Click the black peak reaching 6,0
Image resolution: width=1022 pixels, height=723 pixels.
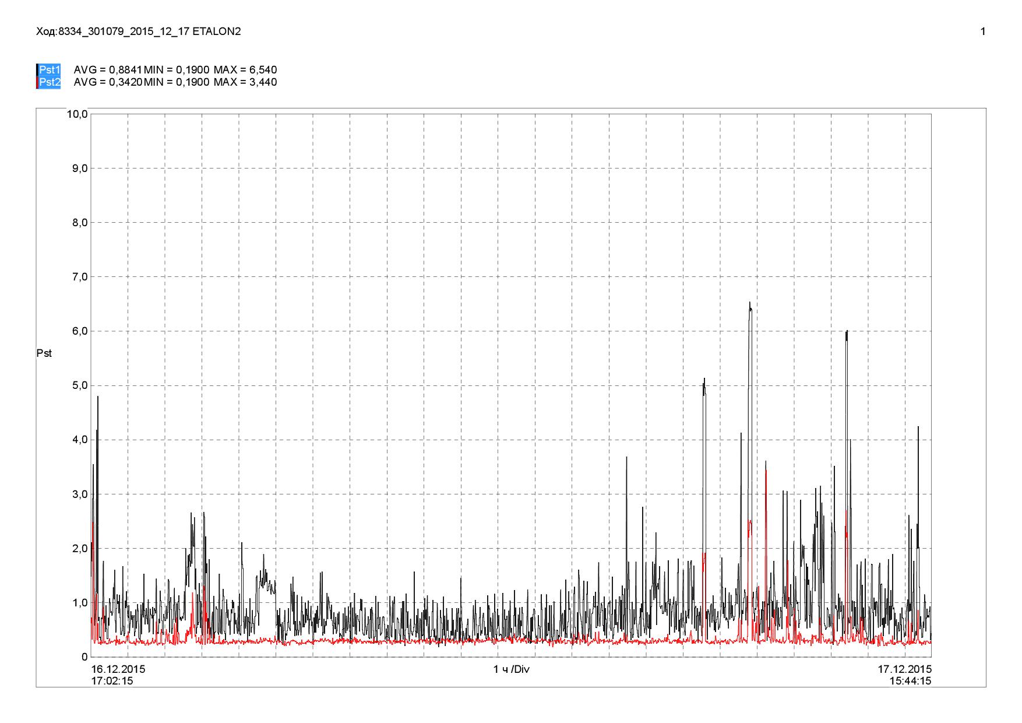[846, 332]
